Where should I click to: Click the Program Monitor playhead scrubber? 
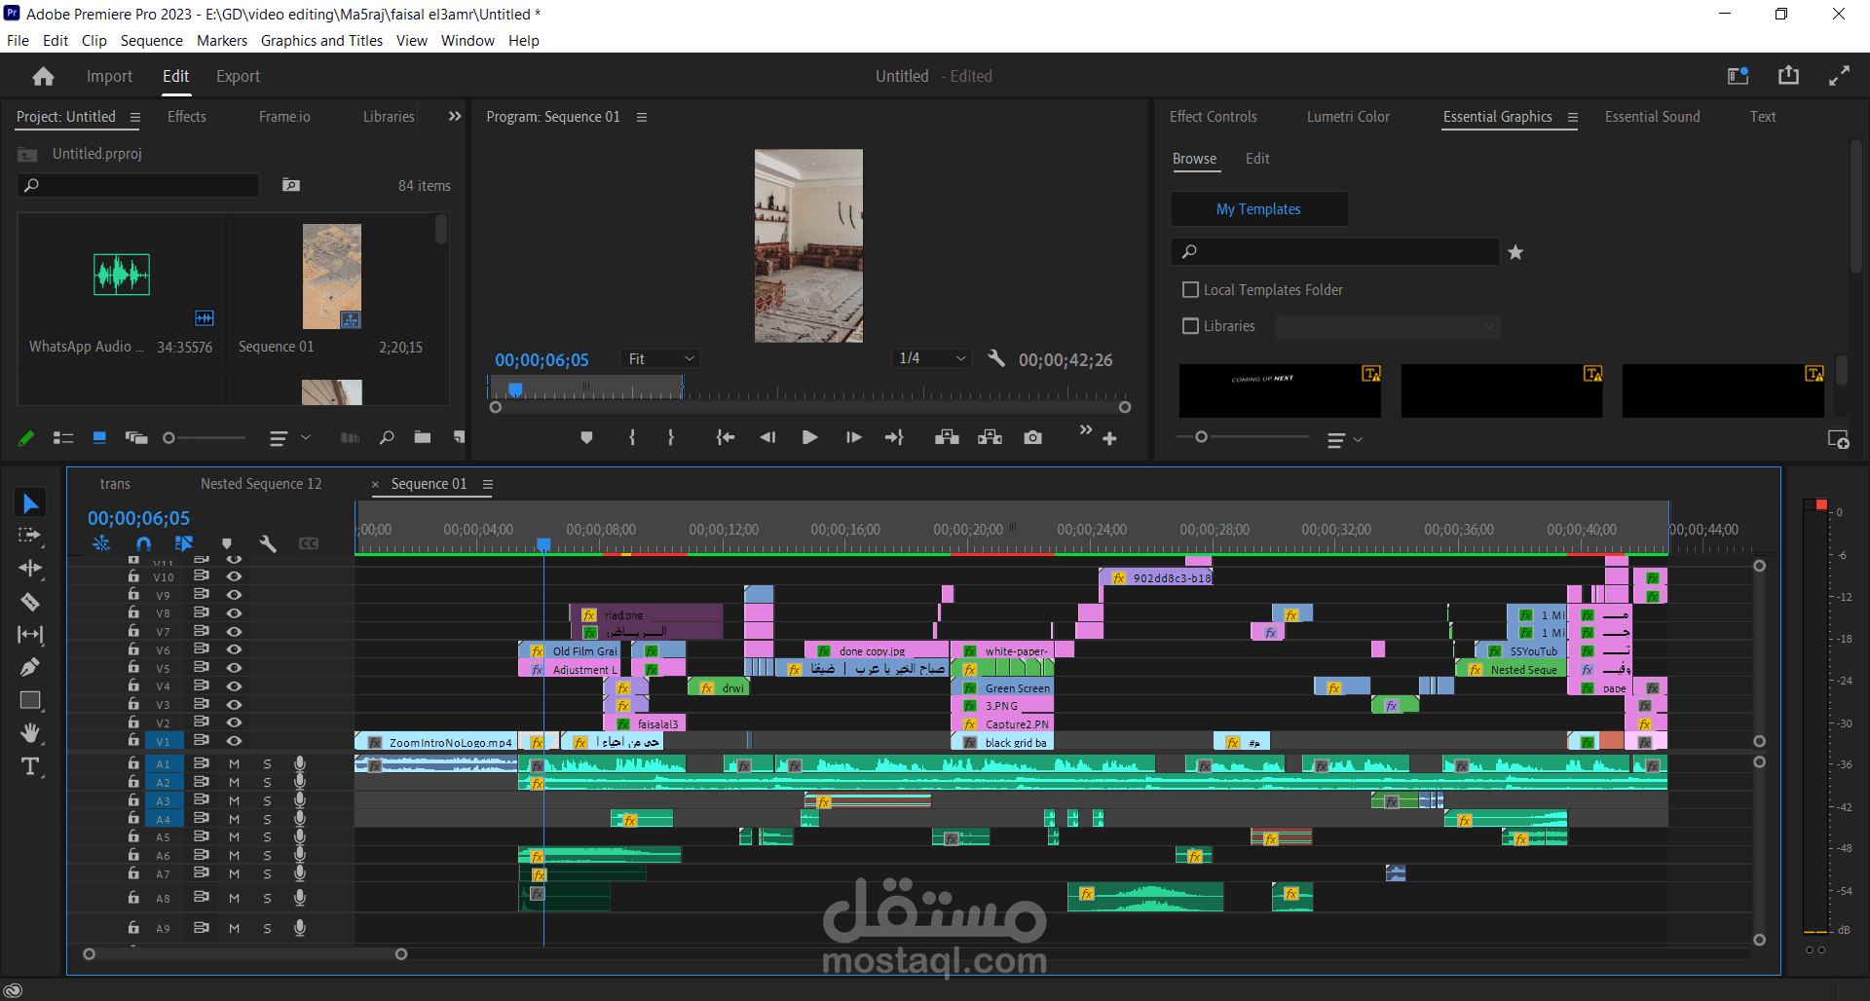tap(515, 389)
